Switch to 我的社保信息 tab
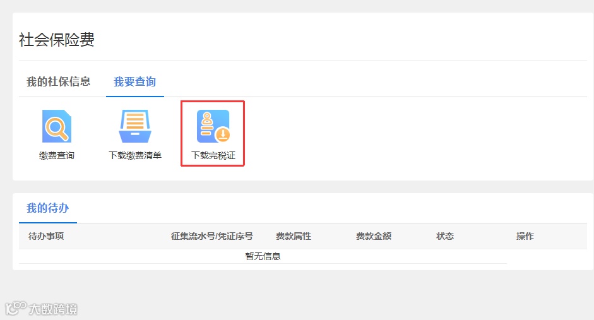 pos(58,81)
